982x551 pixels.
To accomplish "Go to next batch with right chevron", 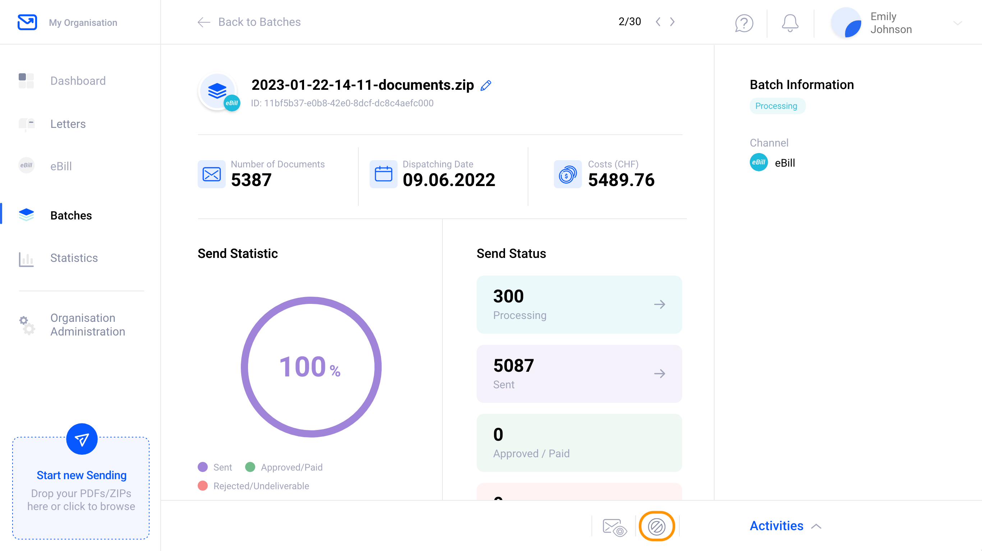I will [672, 22].
